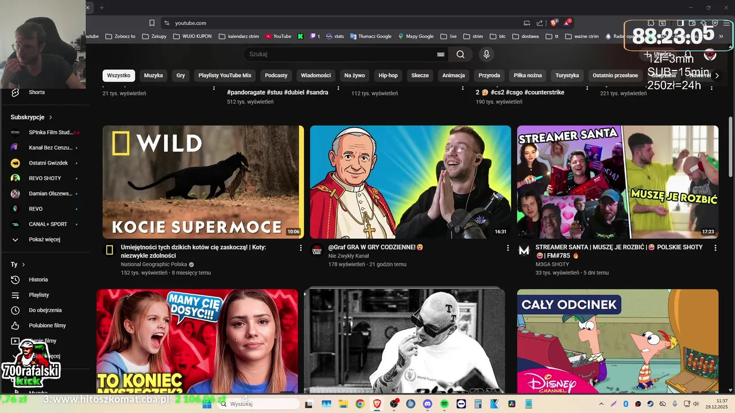Screen dimensions: 735x413
Task: Click the YouTube search magnifier button
Action: tap(460, 54)
